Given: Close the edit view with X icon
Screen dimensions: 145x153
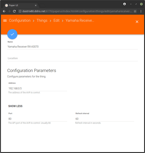Looking at the screenshot, I should (x=137, y=22).
